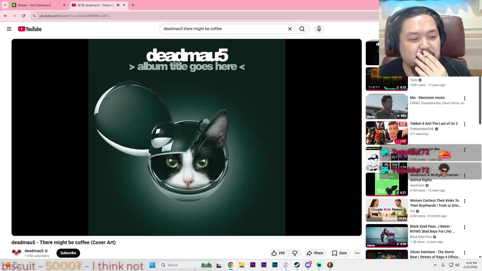Open the Tasty channel video thumbnail
Screen dimensions: 482x271
coord(387,79)
